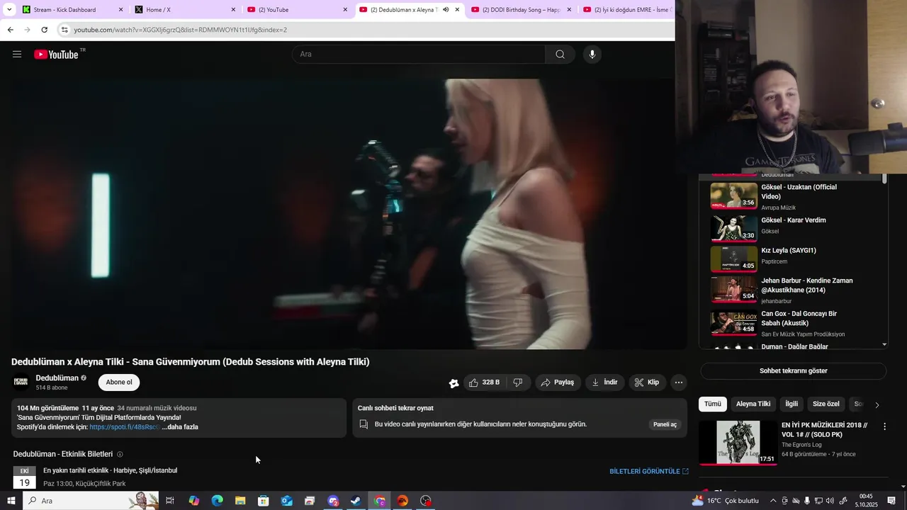Mute the playing Dedublüman tab speaker icon
Screen dimensions: 907x510
(x=446, y=10)
